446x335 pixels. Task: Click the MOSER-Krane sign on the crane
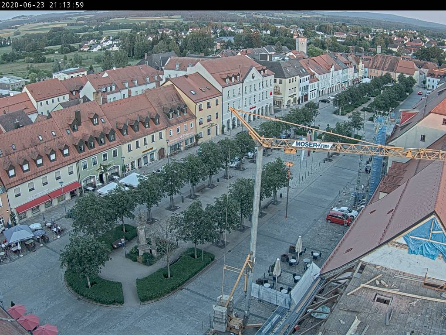tap(312, 145)
